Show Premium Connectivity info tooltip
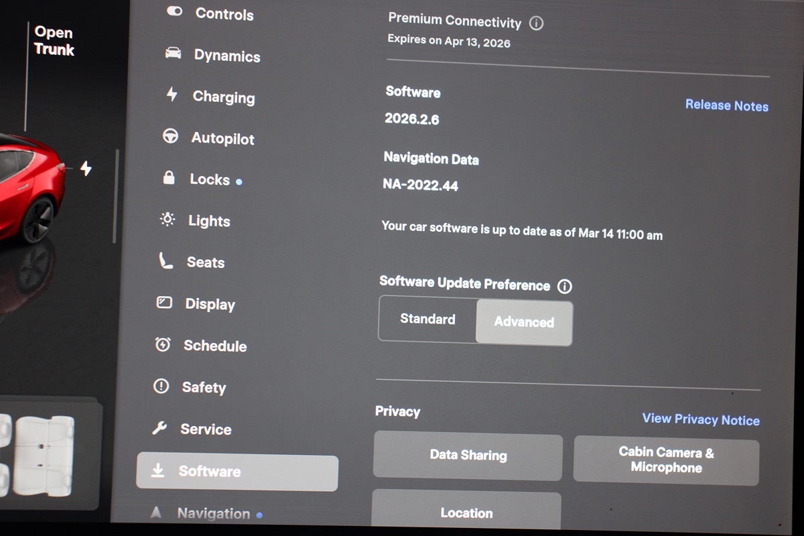 click(x=536, y=23)
